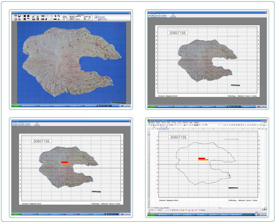Select the two-column split view icon
The width and height of the screenshot is (276, 223).
tap(28, 16)
